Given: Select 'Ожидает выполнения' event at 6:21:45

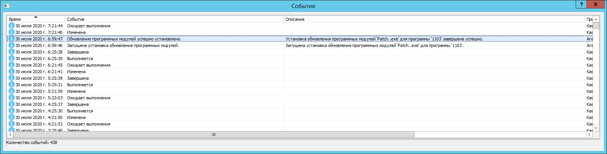Looking at the screenshot, I should (89, 65).
